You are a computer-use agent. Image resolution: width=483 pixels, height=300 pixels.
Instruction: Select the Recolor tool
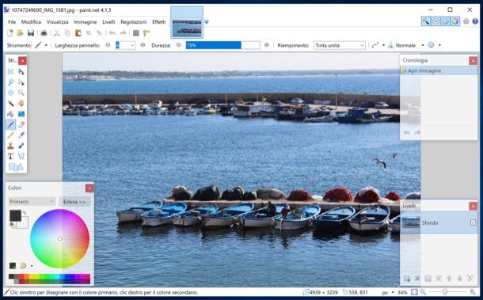21,146
